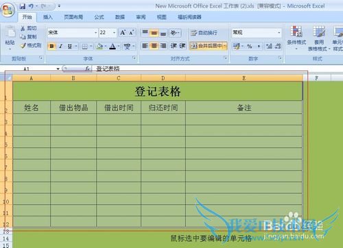
Task: Toggle 自动换行 (Wrap Text)
Action: 204,33
